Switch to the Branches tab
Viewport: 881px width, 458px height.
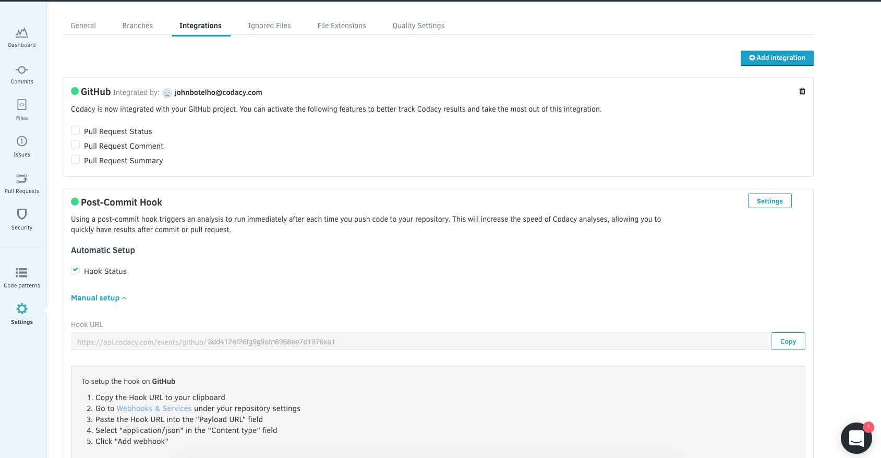click(x=138, y=26)
